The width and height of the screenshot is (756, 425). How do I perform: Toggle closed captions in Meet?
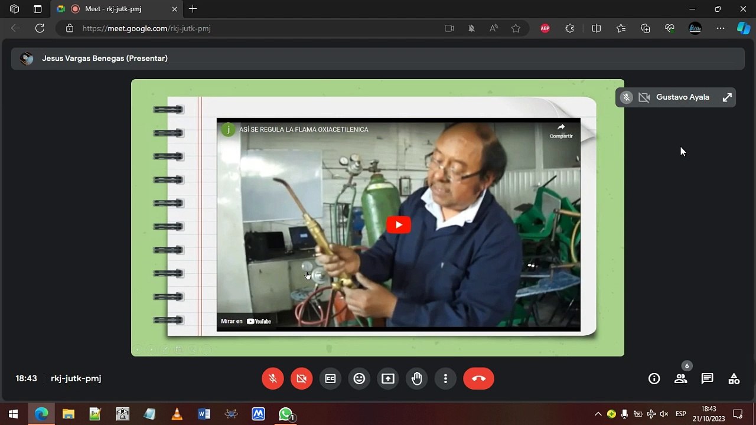click(331, 378)
